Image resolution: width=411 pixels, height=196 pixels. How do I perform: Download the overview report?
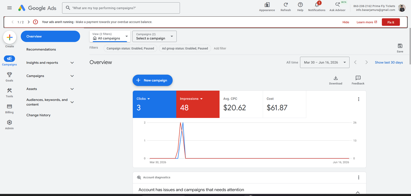pyautogui.click(x=335, y=80)
